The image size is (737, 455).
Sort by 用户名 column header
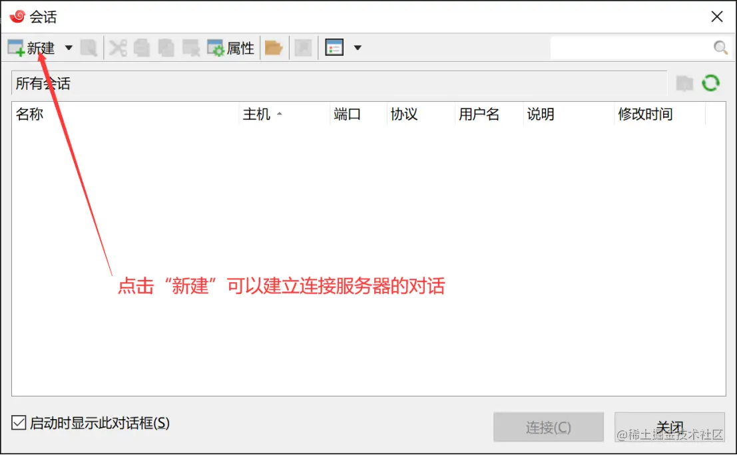pyautogui.click(x=489, y=114)
